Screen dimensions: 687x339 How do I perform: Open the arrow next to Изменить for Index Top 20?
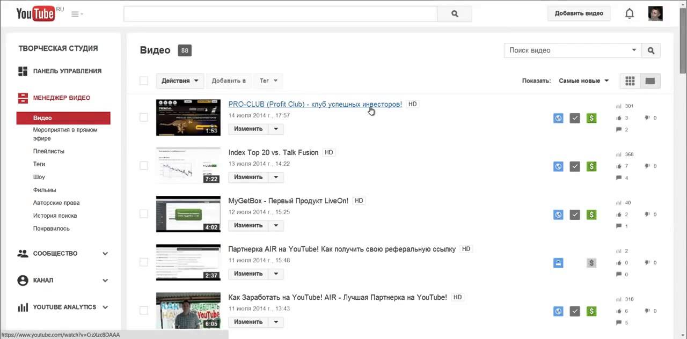(x=276, y=177)
